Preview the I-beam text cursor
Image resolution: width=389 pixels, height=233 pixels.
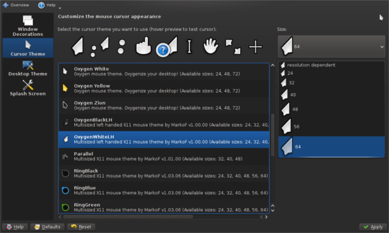(189, 46)
